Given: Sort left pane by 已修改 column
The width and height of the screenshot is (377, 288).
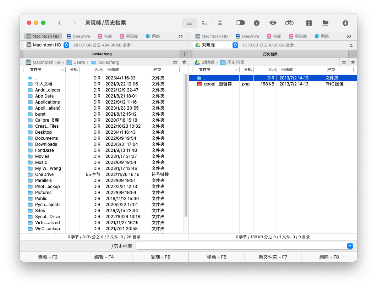Looking at the screenshot, I should coord(126,70).
